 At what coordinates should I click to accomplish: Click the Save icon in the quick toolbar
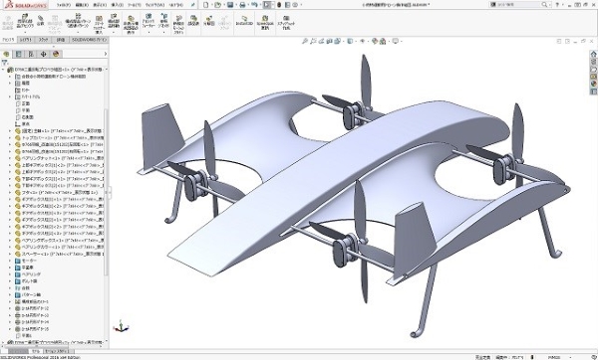tap(230, 5)
